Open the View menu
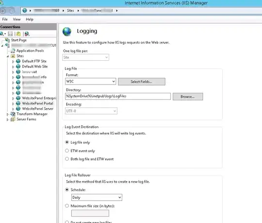 click(16, 19)
